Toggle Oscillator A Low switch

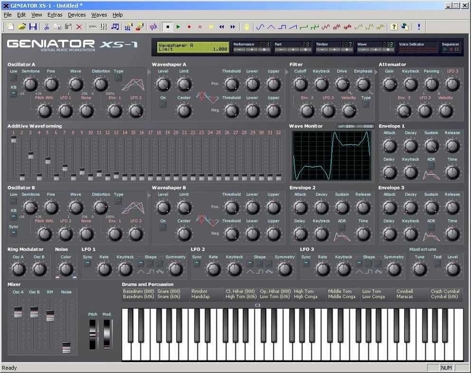pos(13,78)
